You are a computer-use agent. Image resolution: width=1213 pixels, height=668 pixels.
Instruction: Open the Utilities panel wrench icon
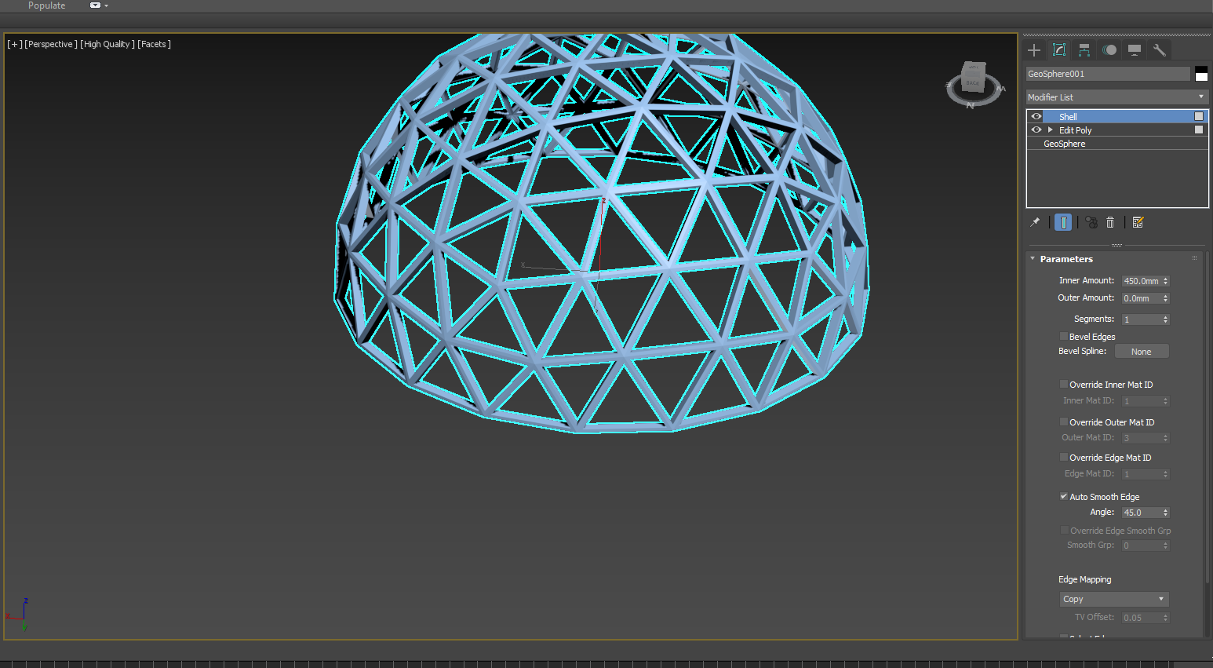point(1160,49)
